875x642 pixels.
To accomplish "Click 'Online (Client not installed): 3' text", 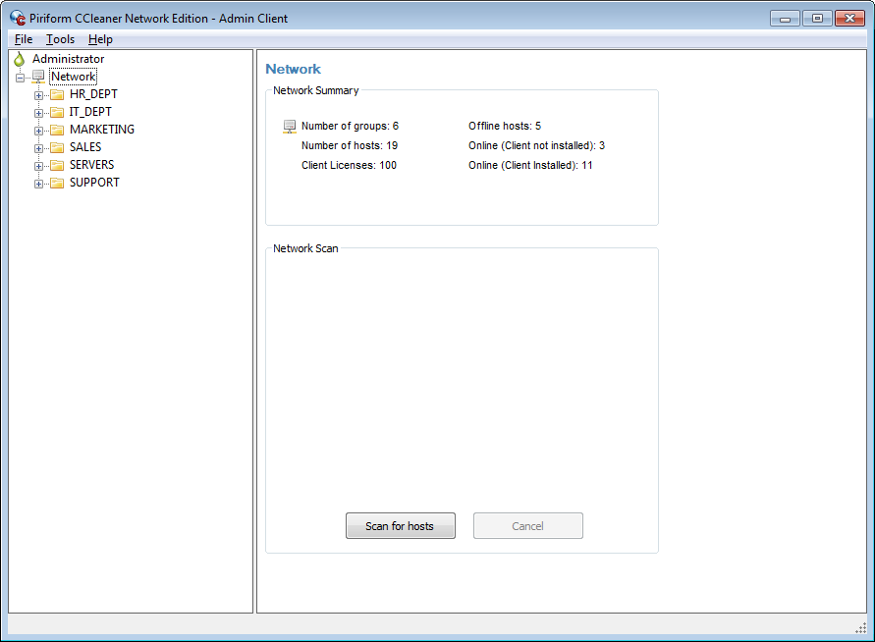I will click(x=536, y=145).
